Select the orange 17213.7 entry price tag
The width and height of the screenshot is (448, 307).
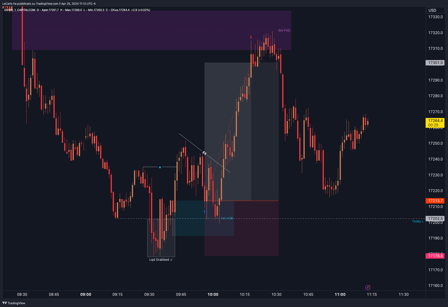(436, 201)
